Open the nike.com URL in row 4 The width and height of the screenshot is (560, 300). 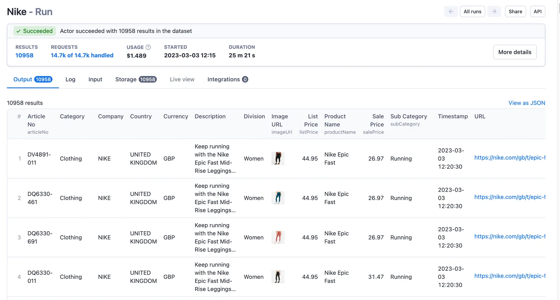[x=510, y=276]
